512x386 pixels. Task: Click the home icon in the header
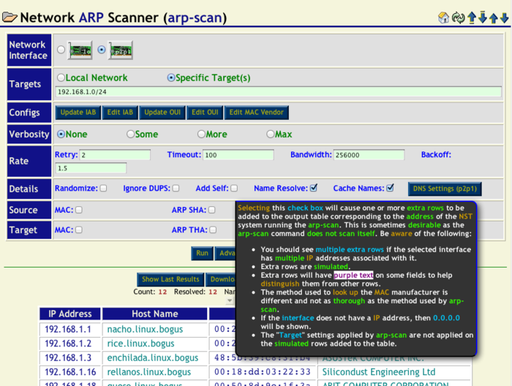coord(443,18)
